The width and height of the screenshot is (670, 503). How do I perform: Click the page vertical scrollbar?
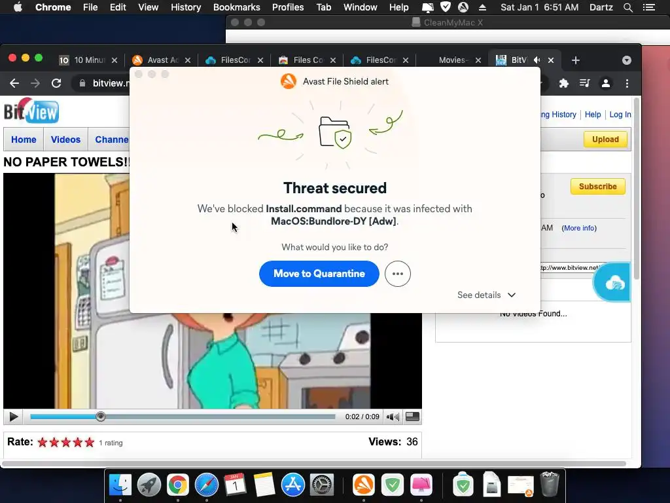pos(636,188)
